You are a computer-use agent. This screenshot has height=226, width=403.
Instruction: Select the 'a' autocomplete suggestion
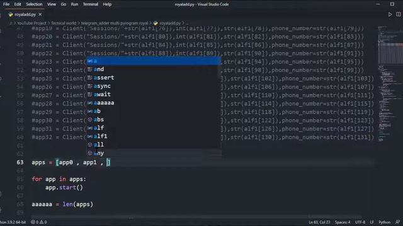(x=154, y=61)
